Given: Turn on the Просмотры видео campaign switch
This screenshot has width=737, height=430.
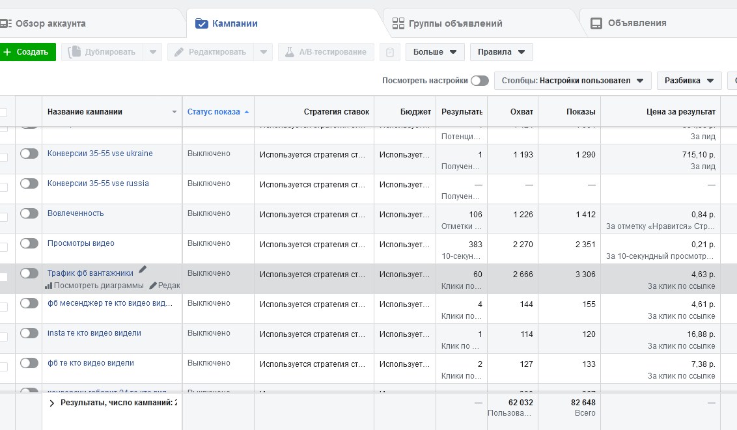Looking at the screenshot, I should point(29,243).
